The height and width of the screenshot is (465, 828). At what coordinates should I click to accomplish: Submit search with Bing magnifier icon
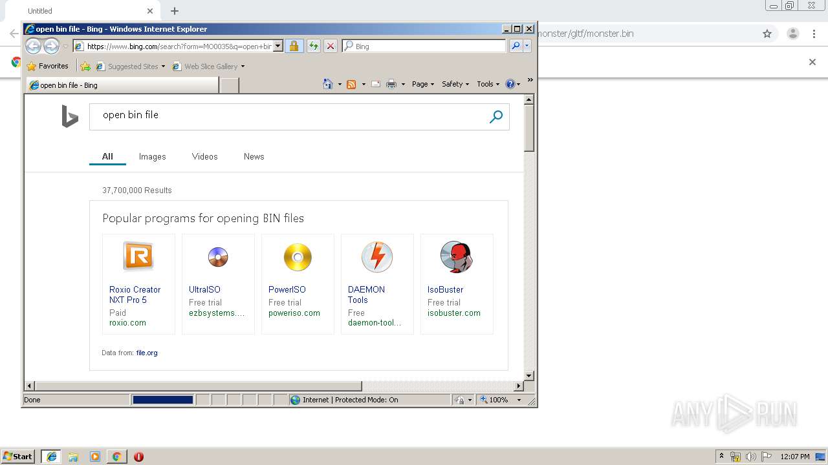point(496,117)
